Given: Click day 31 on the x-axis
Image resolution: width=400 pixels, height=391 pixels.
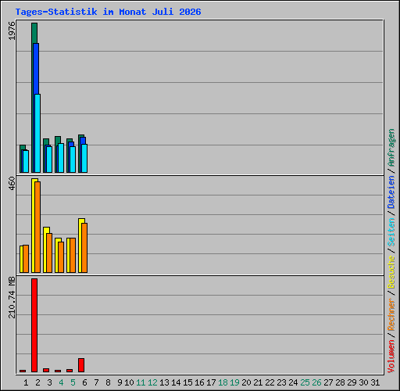Looking at the screenshot, I should (375, 382).
